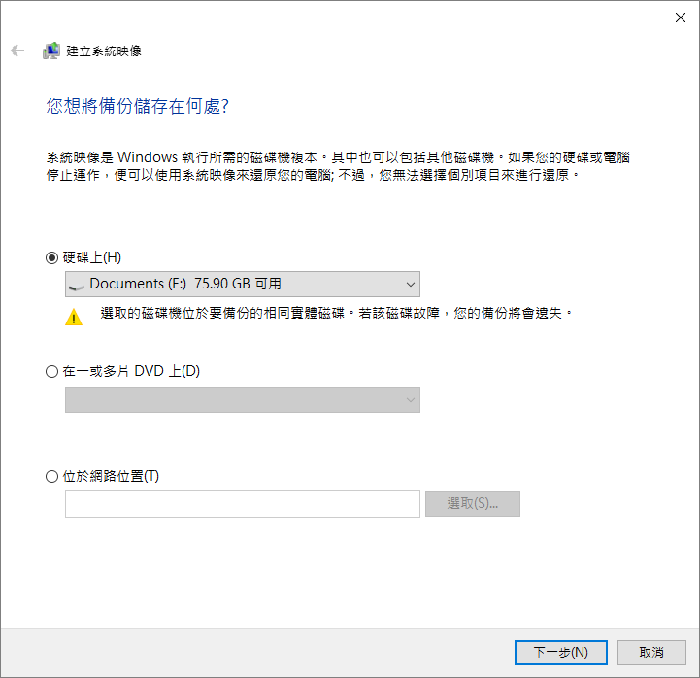Click the 建立系統映像 window title text
This screenshot has height=678, width=700.
coord(104,51)
